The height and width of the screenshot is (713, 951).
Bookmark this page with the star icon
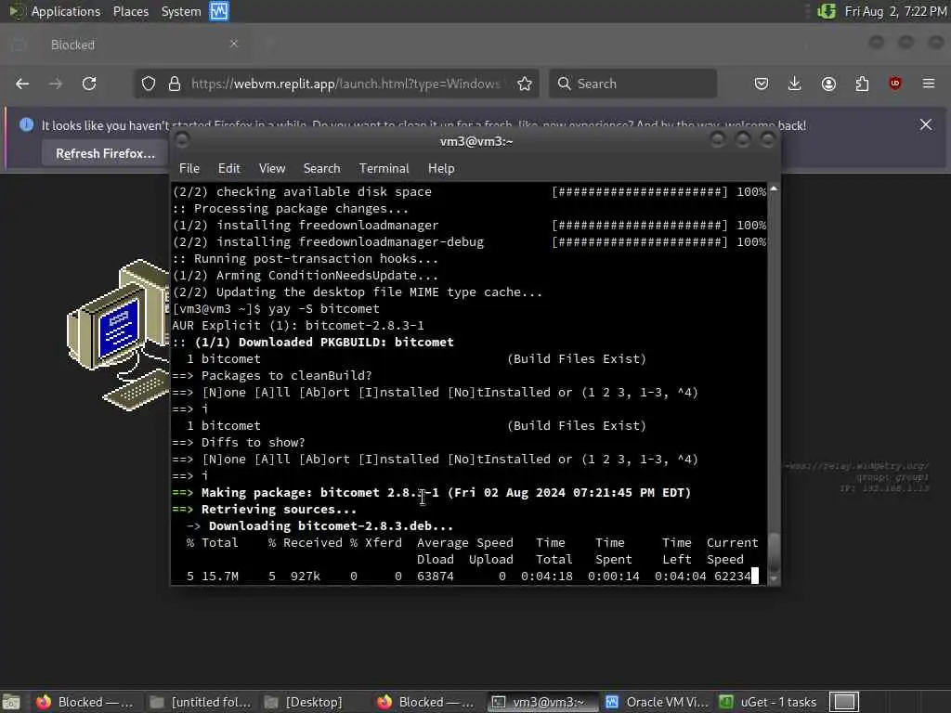pos(525,84)
